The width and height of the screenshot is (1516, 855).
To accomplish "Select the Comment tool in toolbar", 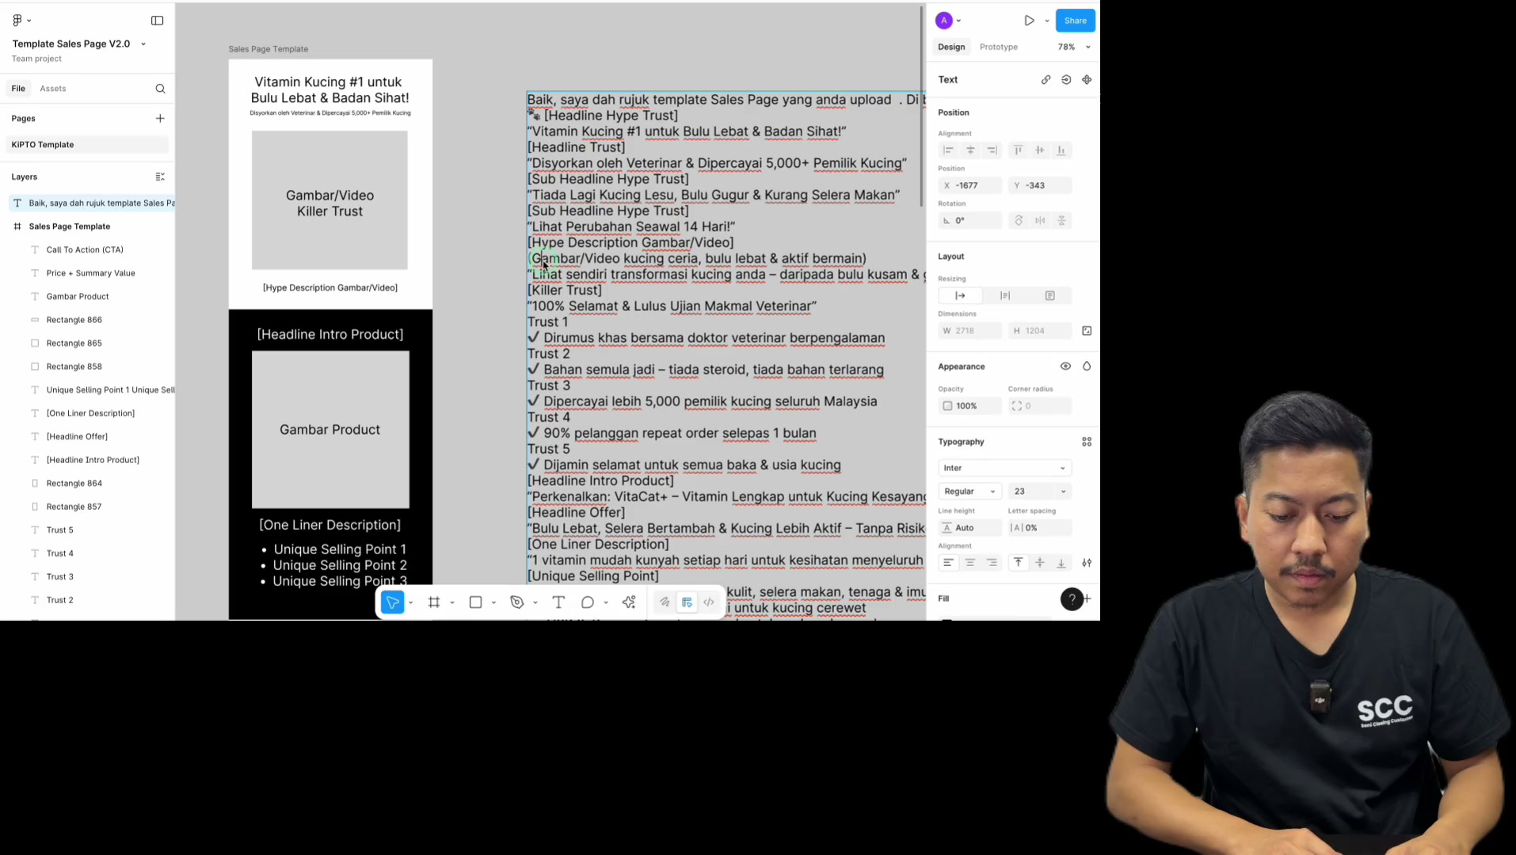I will [588, 602].
